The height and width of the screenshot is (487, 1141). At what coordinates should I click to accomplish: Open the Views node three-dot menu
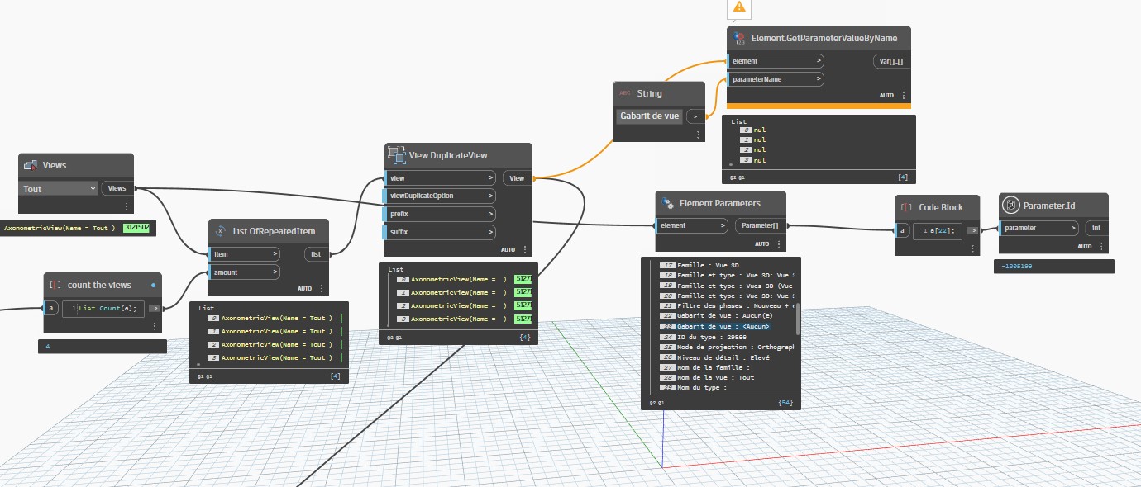tap(127, 206)
